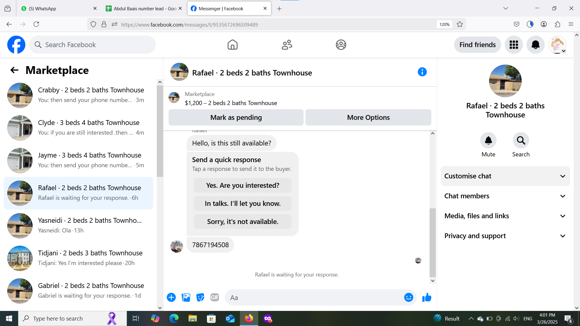
Task: Click the Search Facebook field
Action: (x=92, y=45)
